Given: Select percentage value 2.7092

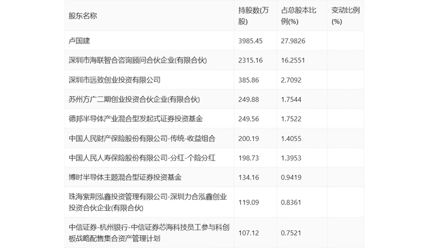Looking at the screenshot, I should tap(291, 80).
